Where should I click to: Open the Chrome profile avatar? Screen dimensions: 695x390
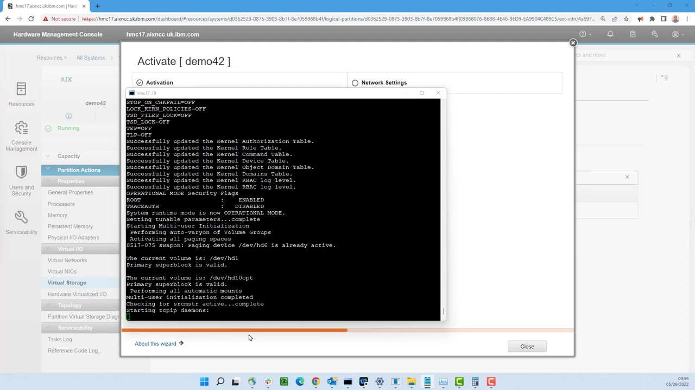click(675, 19)
